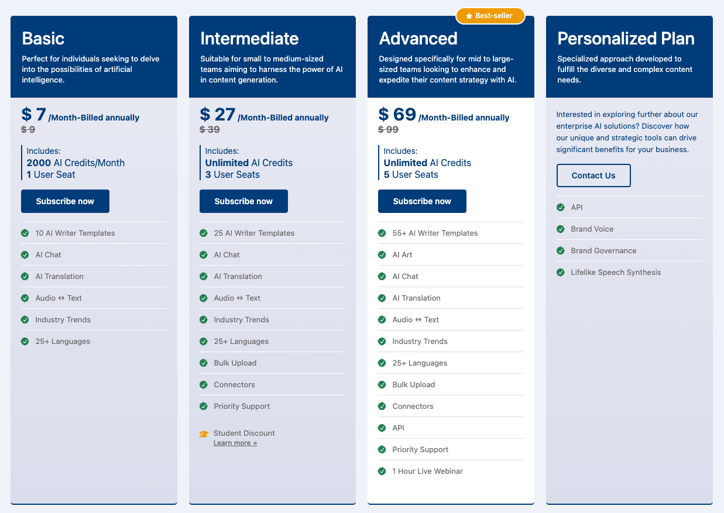Viewport: 724px width, 513px height.
Task: Click checkmark icon beside 10 AI Writer Templates
Action: pyautogui.click(x=25, y=233)
